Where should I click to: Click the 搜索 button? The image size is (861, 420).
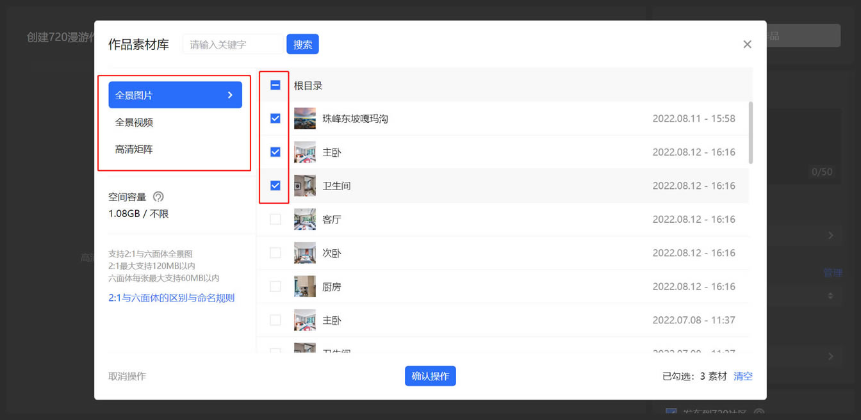tap(302, 44)
